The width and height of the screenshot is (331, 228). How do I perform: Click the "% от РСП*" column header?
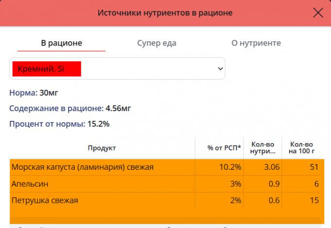tap(224, 147)
